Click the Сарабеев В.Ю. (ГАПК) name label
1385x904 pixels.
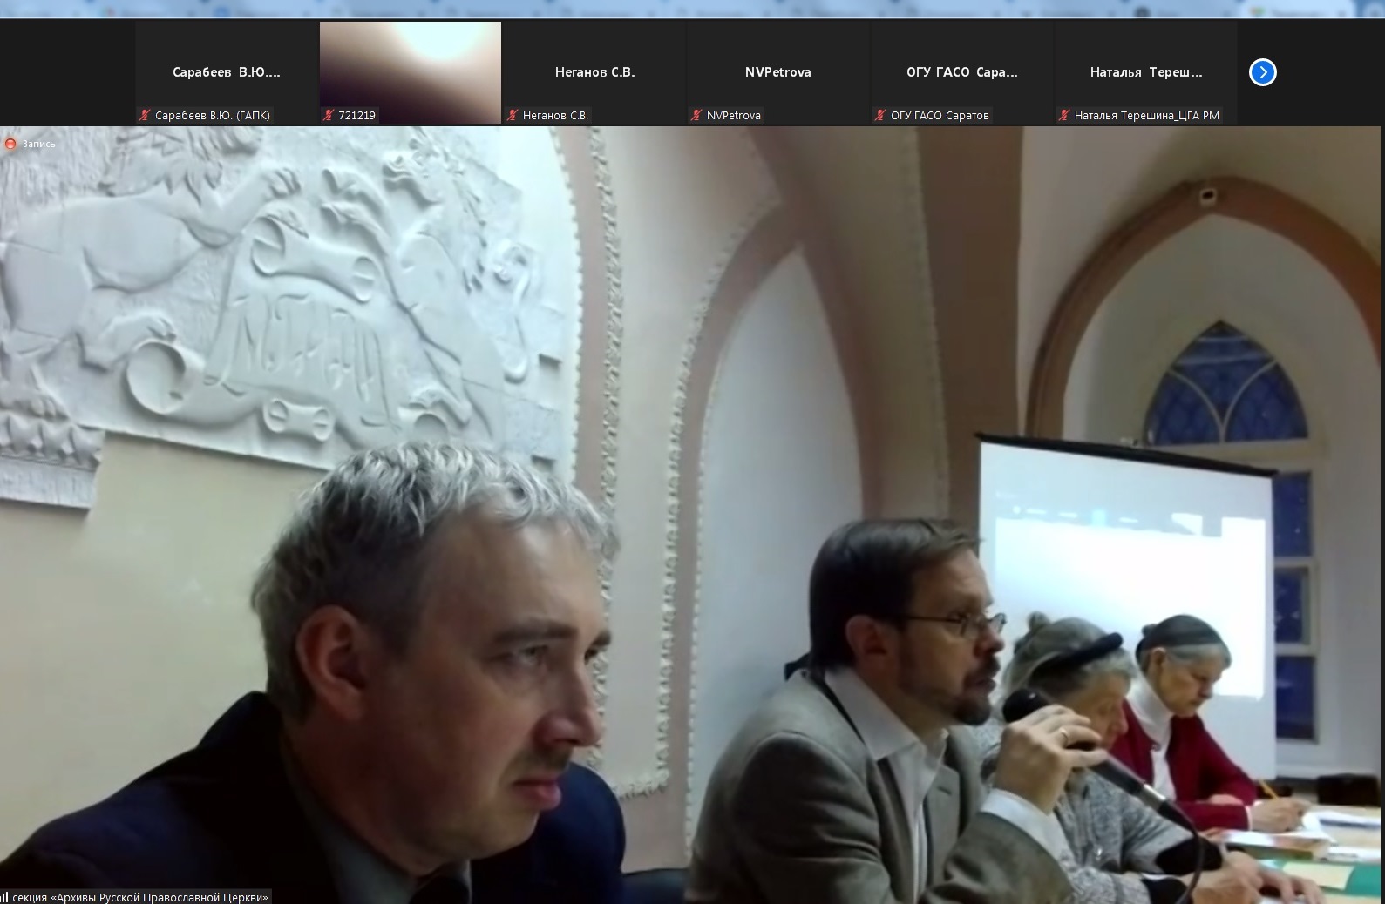(x=213, y=115)
